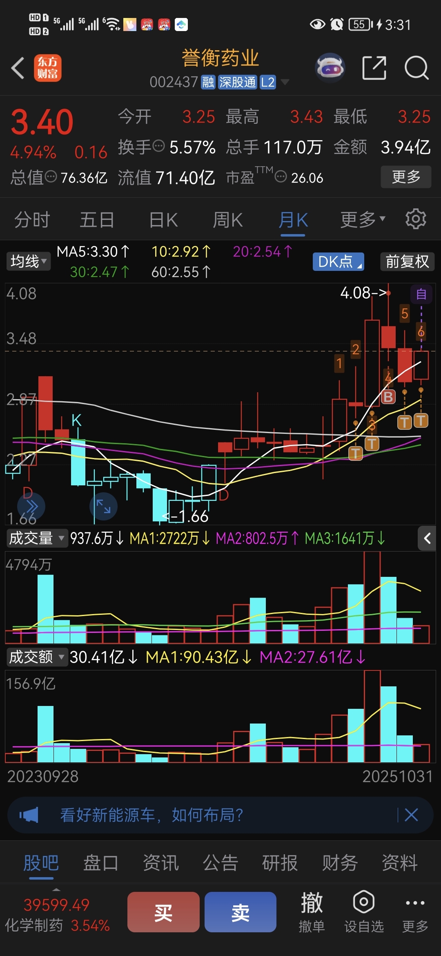The width and height of the screenshot is (441, 956).
Task: Open the 资讯 tab
Action: pos(160,863)
